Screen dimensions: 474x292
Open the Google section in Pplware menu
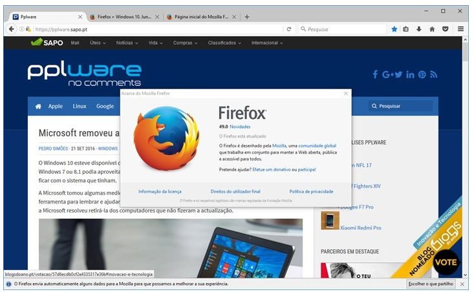coord(105,107)
